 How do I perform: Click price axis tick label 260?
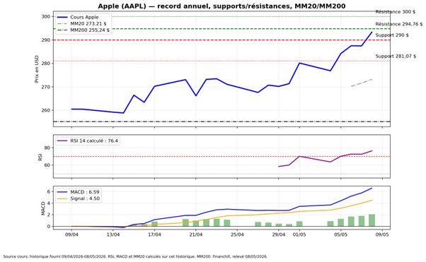(46, 110)
